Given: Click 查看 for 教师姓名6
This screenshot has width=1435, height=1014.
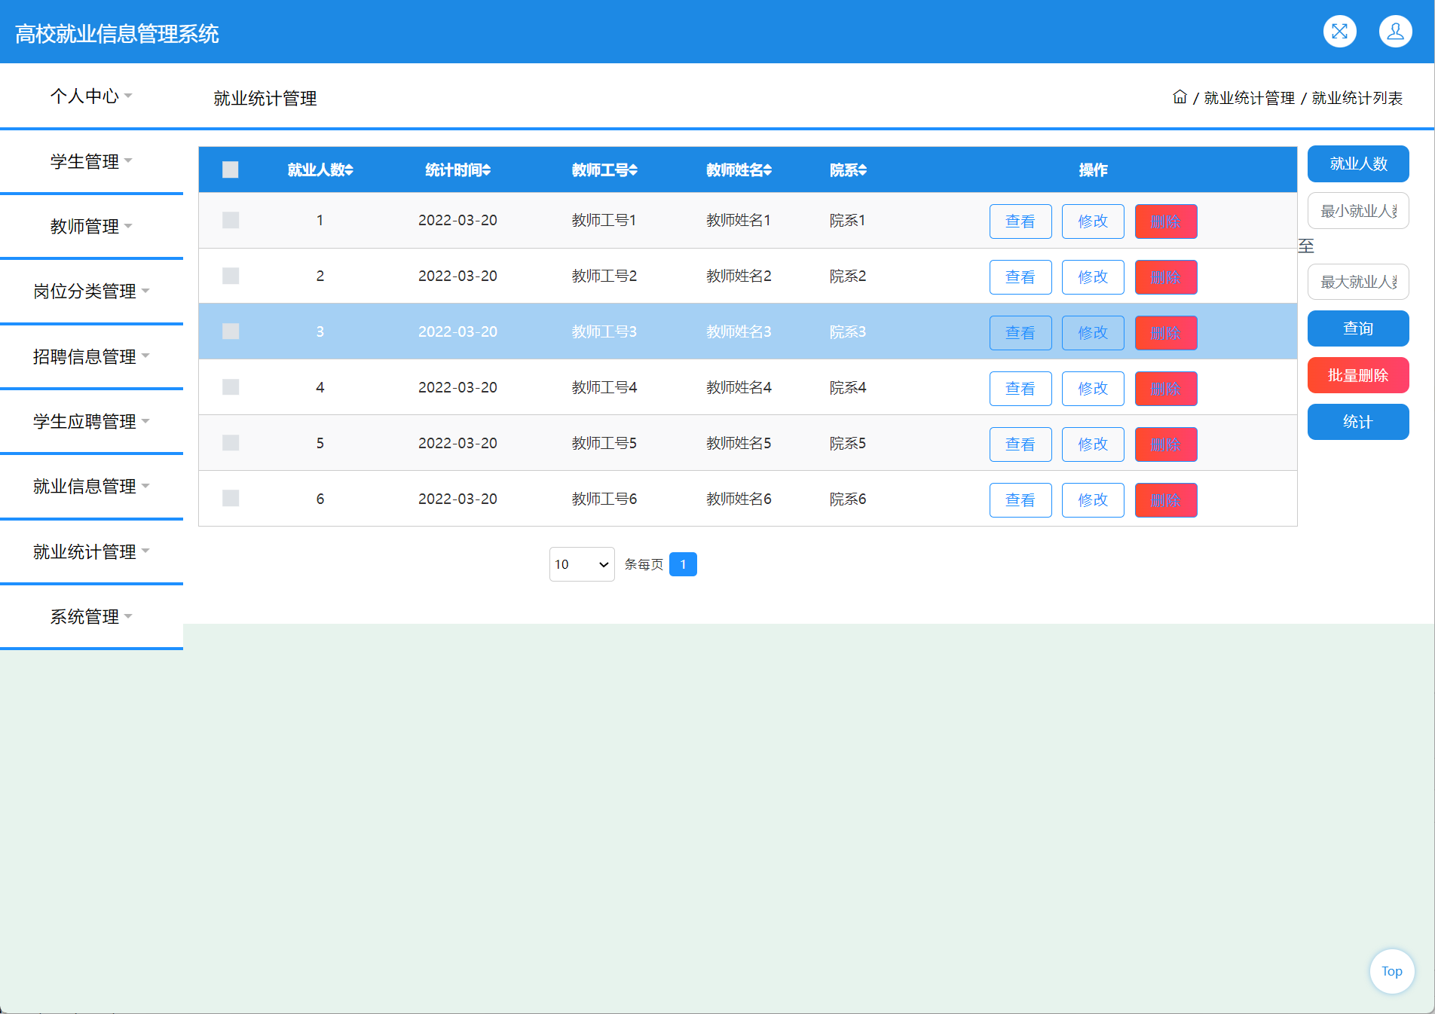Looking at the screenshot, I should pos(1020,500).
